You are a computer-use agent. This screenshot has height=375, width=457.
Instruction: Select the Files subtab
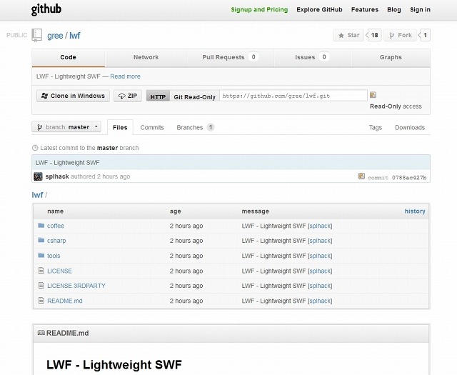click(120, 127)
